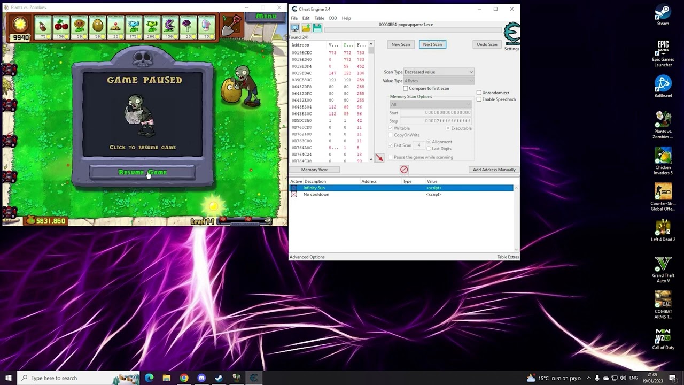This screenshot has width=684, height=385.
Task: Select the Wall-nut seed packet
Action: coord(97,27)
